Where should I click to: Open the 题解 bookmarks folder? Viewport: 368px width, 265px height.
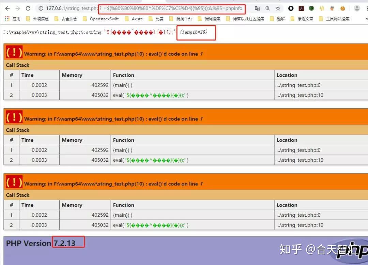281,19
